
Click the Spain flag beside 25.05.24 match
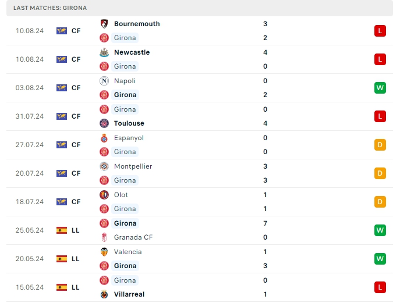coord(62,230)
